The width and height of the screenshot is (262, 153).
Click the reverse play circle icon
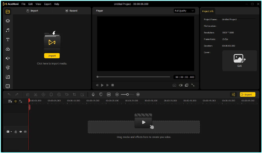tap(59, 94)
